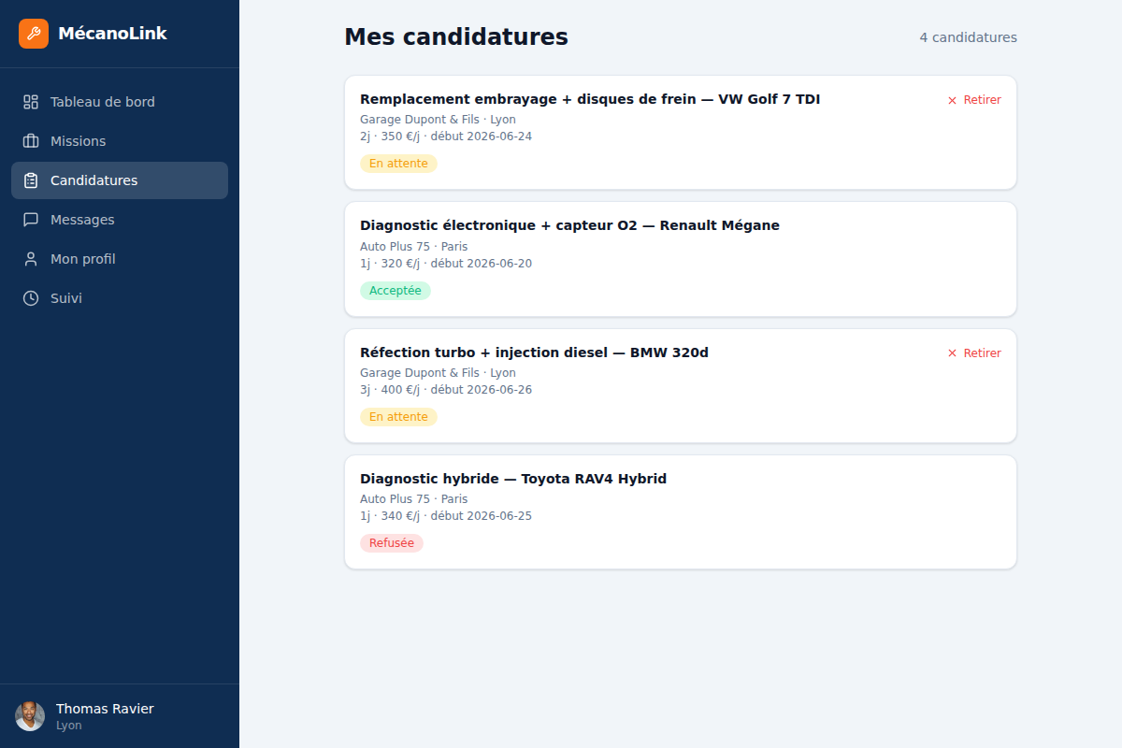Click the 2j · 350 €/j · début 2026-06-24 line
The width and height of the screenshot is (1122, 748).
pos(446,137)
